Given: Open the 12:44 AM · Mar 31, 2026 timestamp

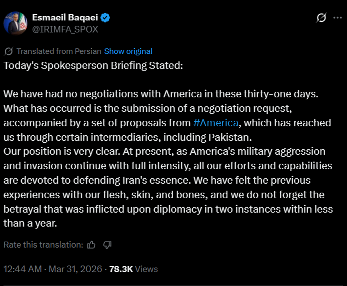Looking at the screenshot, I should click(53, 269).
